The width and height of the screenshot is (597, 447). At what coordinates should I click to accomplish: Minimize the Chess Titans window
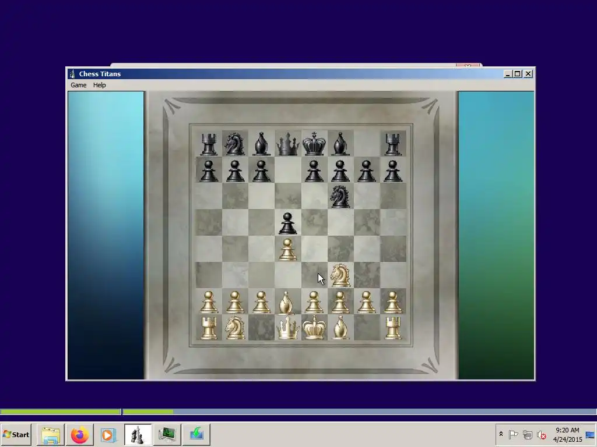(x=508, y=74)
